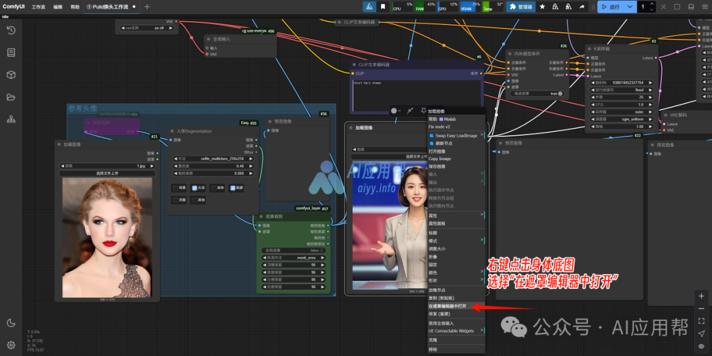The image size is (712, 356).
Task: Open the 管理器 manager button
Action: (x=521, y=7)
